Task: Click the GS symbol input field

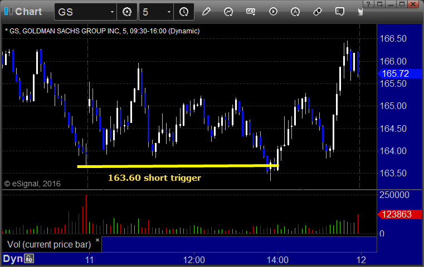Action: coord(82,12)
